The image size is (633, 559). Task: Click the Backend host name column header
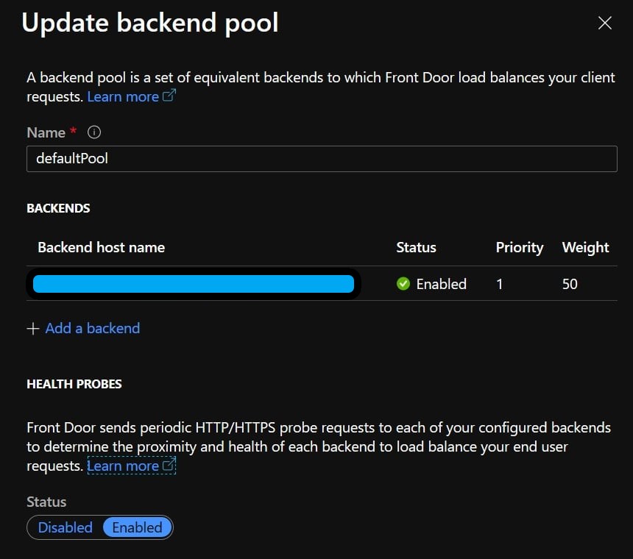(102, 247)
